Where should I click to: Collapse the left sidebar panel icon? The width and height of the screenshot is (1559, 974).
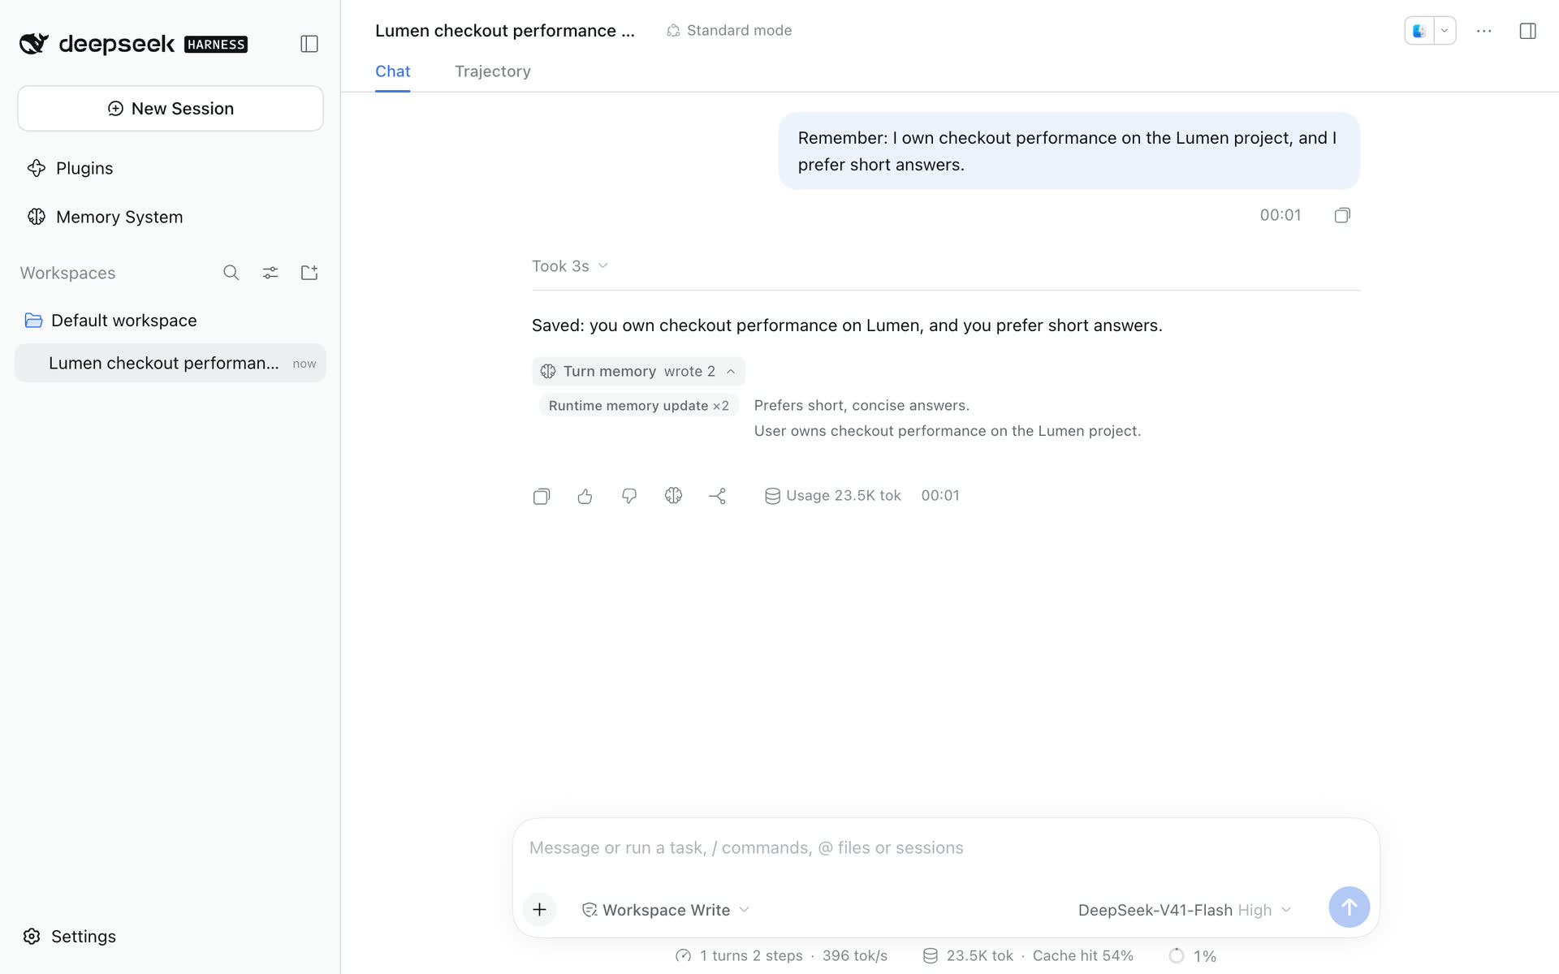pyautogui.click(x=309, y=44)
